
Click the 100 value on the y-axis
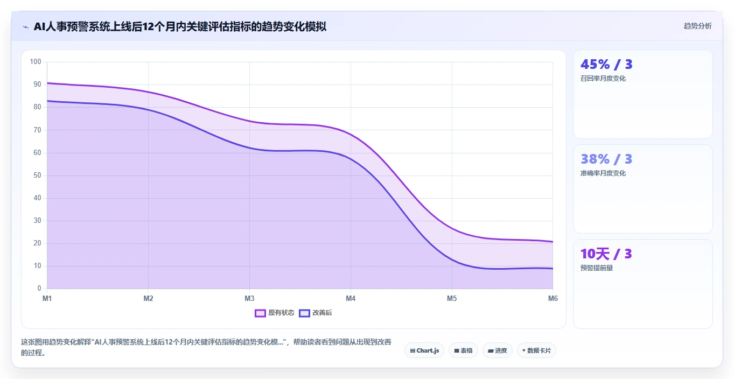coord(36,62)
